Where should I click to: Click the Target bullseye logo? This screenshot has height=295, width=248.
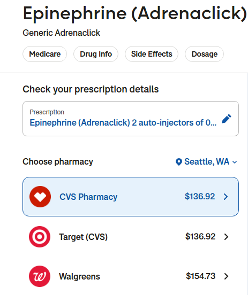pos(40,237)
